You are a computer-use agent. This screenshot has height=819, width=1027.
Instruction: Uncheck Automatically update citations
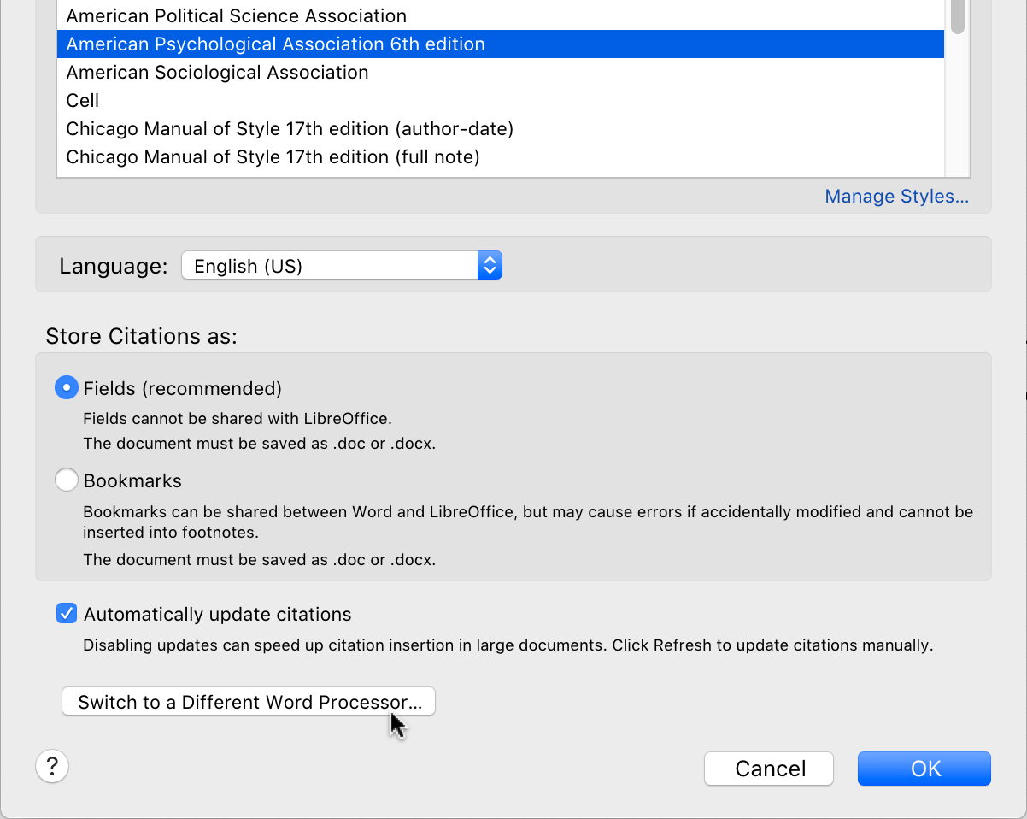pyautogui.click(x=67, y=613)
